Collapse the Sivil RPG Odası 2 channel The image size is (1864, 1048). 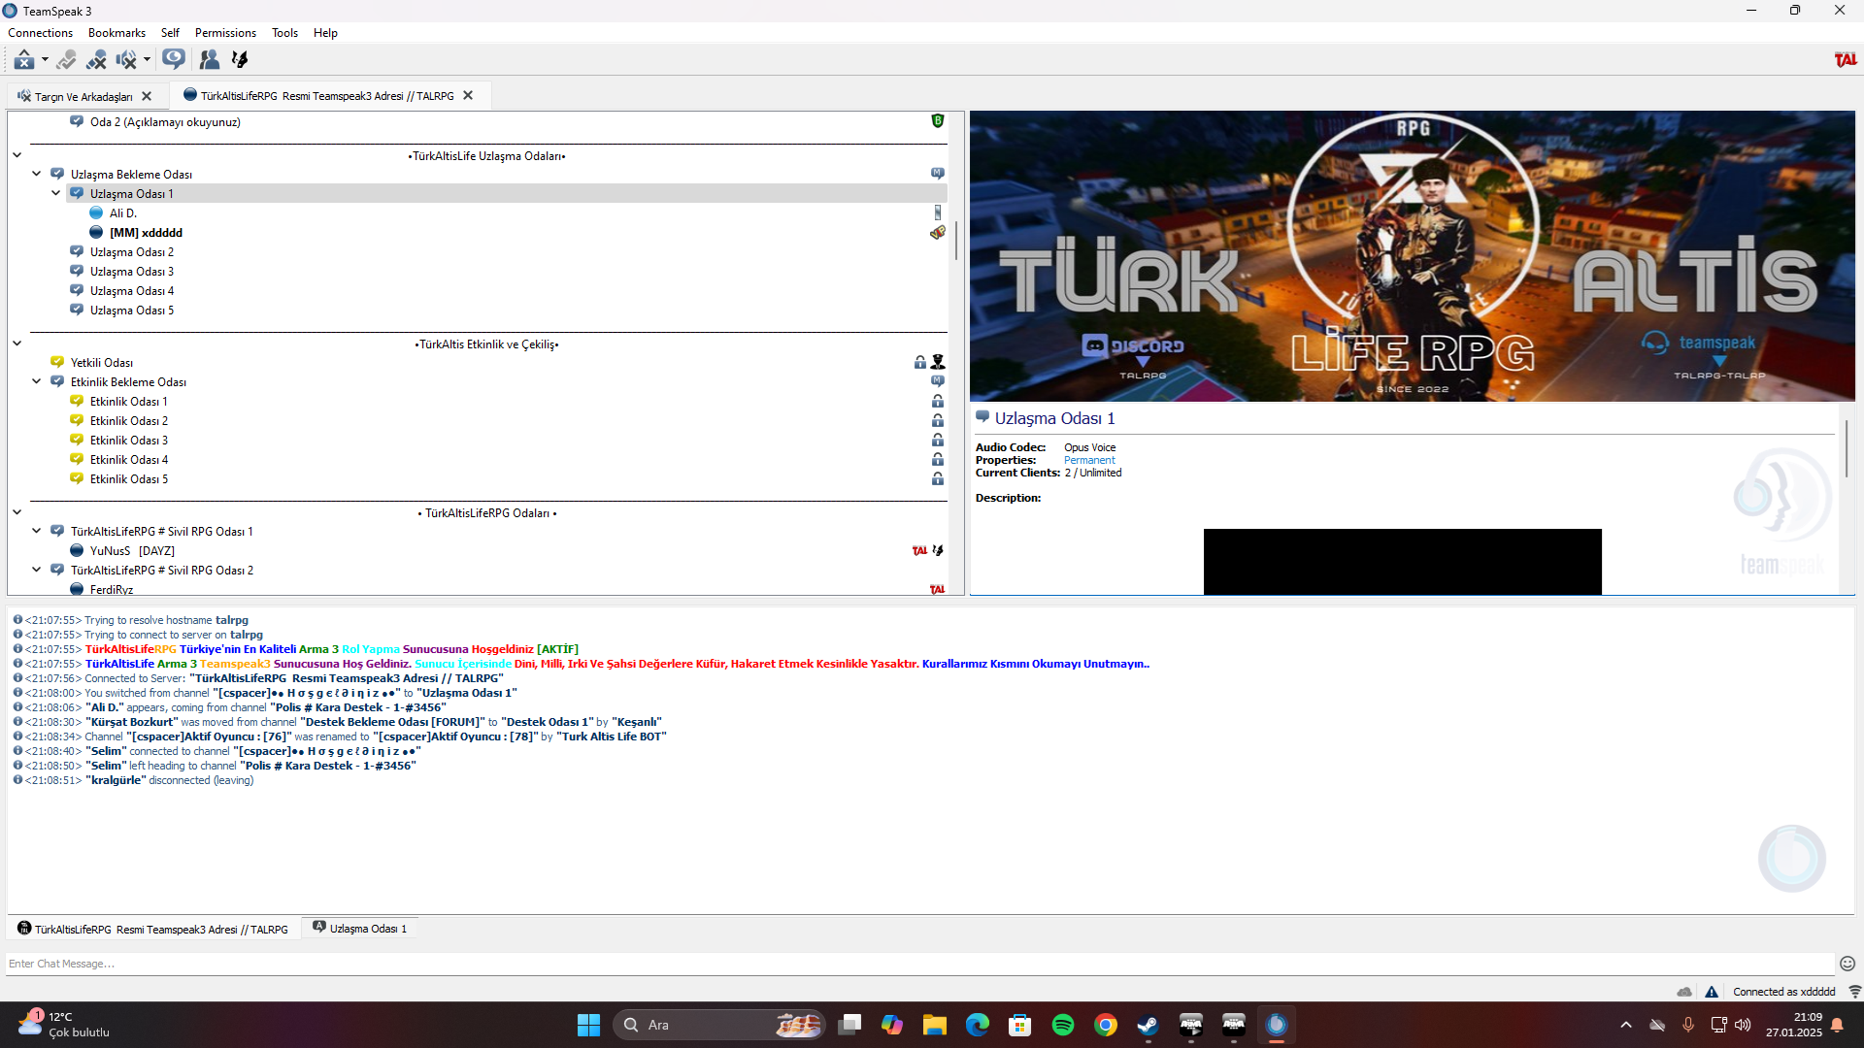[x=37, y=571]
